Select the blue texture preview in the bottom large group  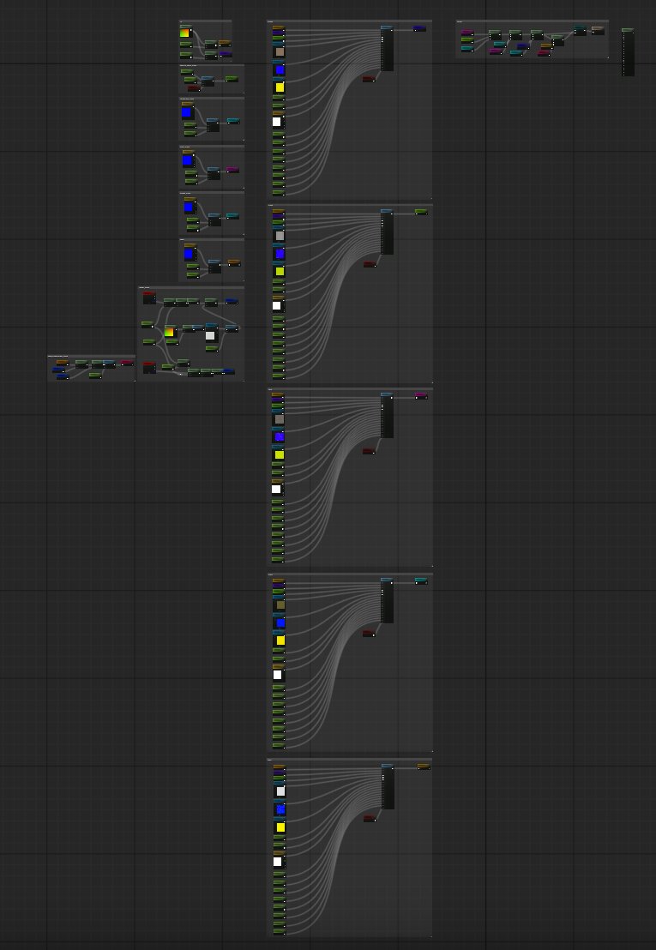point(280,809)
